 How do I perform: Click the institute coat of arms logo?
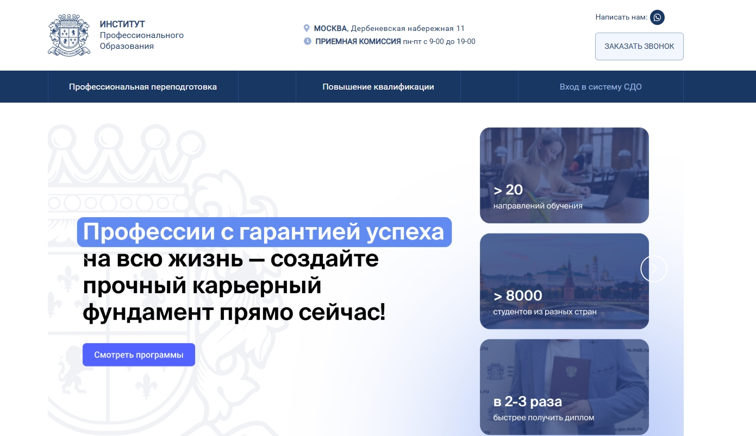68,35
